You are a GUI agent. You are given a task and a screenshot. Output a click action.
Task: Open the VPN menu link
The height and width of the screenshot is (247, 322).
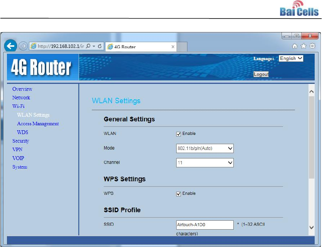click(17, 150)
